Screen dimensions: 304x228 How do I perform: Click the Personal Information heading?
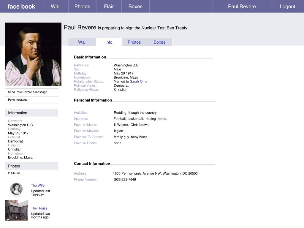click(x=93, y=100)
